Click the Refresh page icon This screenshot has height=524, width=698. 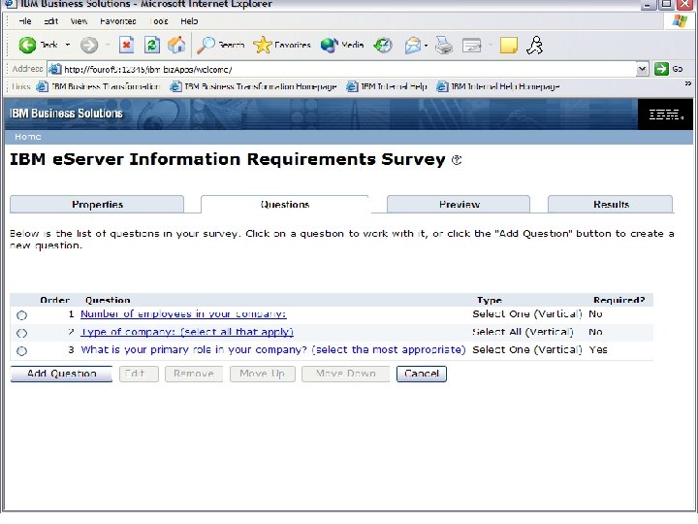(152, 45)
